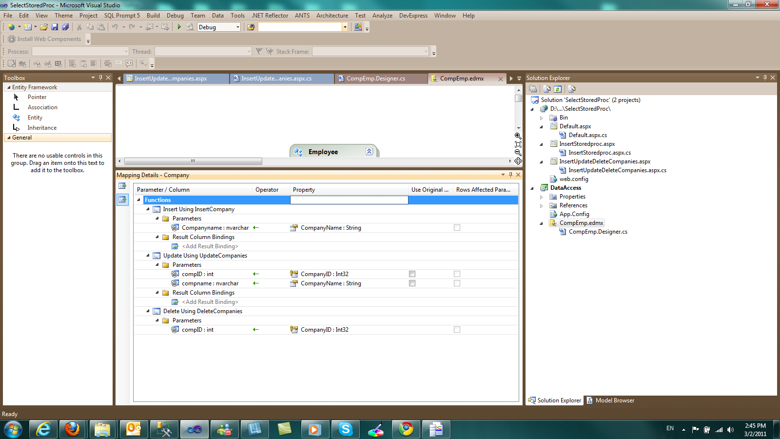Click Map Entity to Tables icon
This screenshot has width=780, height=439.
coord(122,186)
